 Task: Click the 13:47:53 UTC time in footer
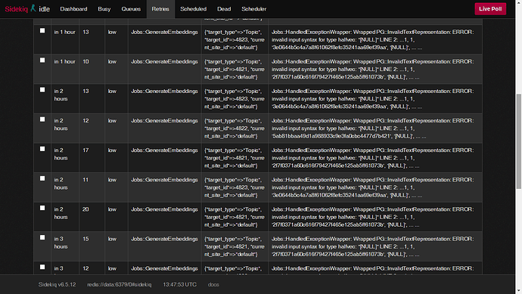click(180, 285)
